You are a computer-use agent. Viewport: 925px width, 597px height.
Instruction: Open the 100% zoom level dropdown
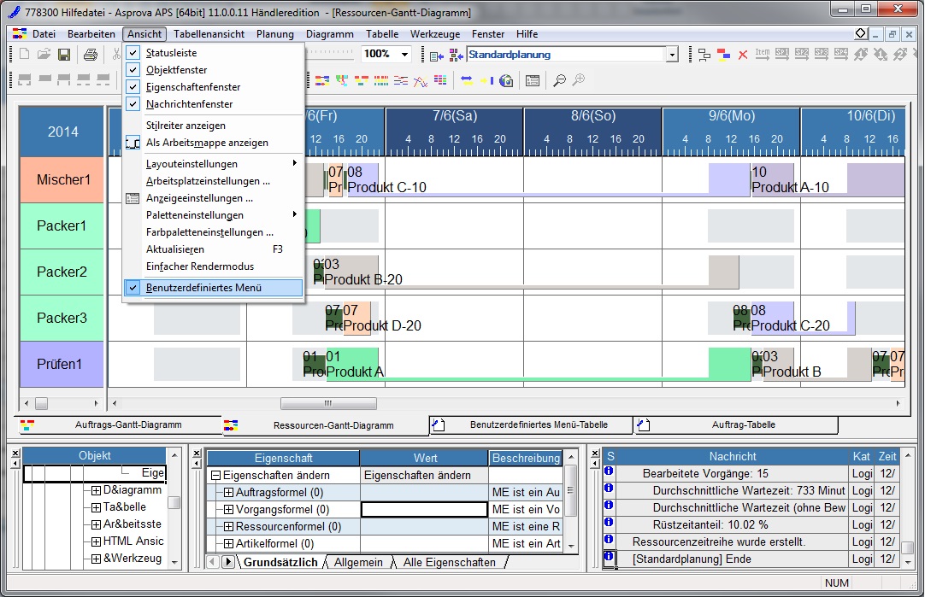(404, 54)
